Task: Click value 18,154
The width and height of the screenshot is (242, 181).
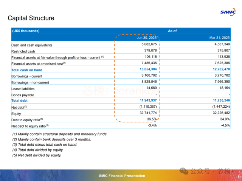Action: point(225,88)
